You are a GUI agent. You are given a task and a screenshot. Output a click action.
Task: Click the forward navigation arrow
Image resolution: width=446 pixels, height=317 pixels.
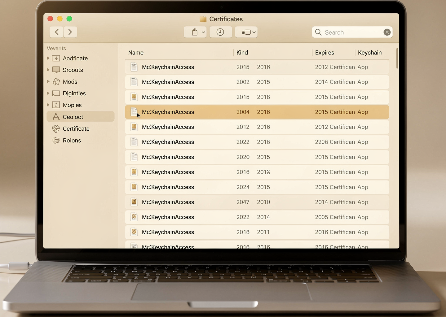click(x=70, y=32)
